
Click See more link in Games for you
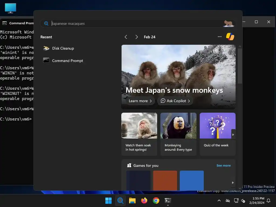coord(223,165)
